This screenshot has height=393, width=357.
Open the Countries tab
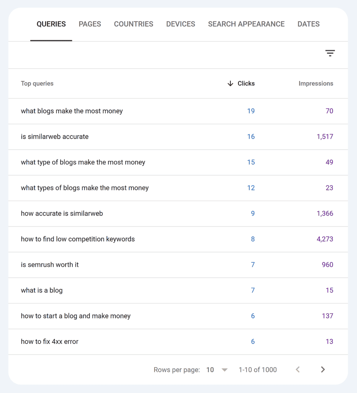[x=133, y=24]
